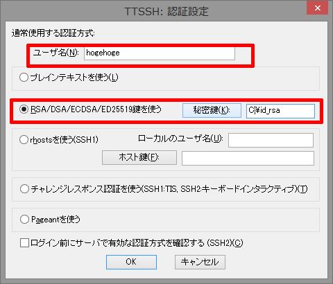Select the Pageantを使う radio button
The width and height of the screenshot is (333, 284).
pyautogui.click(x=24, y=219)
